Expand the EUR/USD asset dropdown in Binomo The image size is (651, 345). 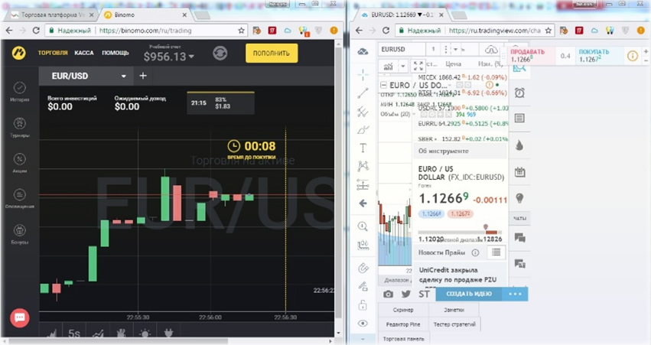pyautogui.click(x=124, y=76)
